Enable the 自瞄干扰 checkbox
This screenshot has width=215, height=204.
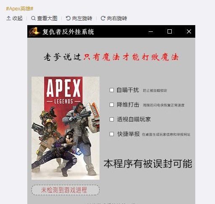(112, 90)
